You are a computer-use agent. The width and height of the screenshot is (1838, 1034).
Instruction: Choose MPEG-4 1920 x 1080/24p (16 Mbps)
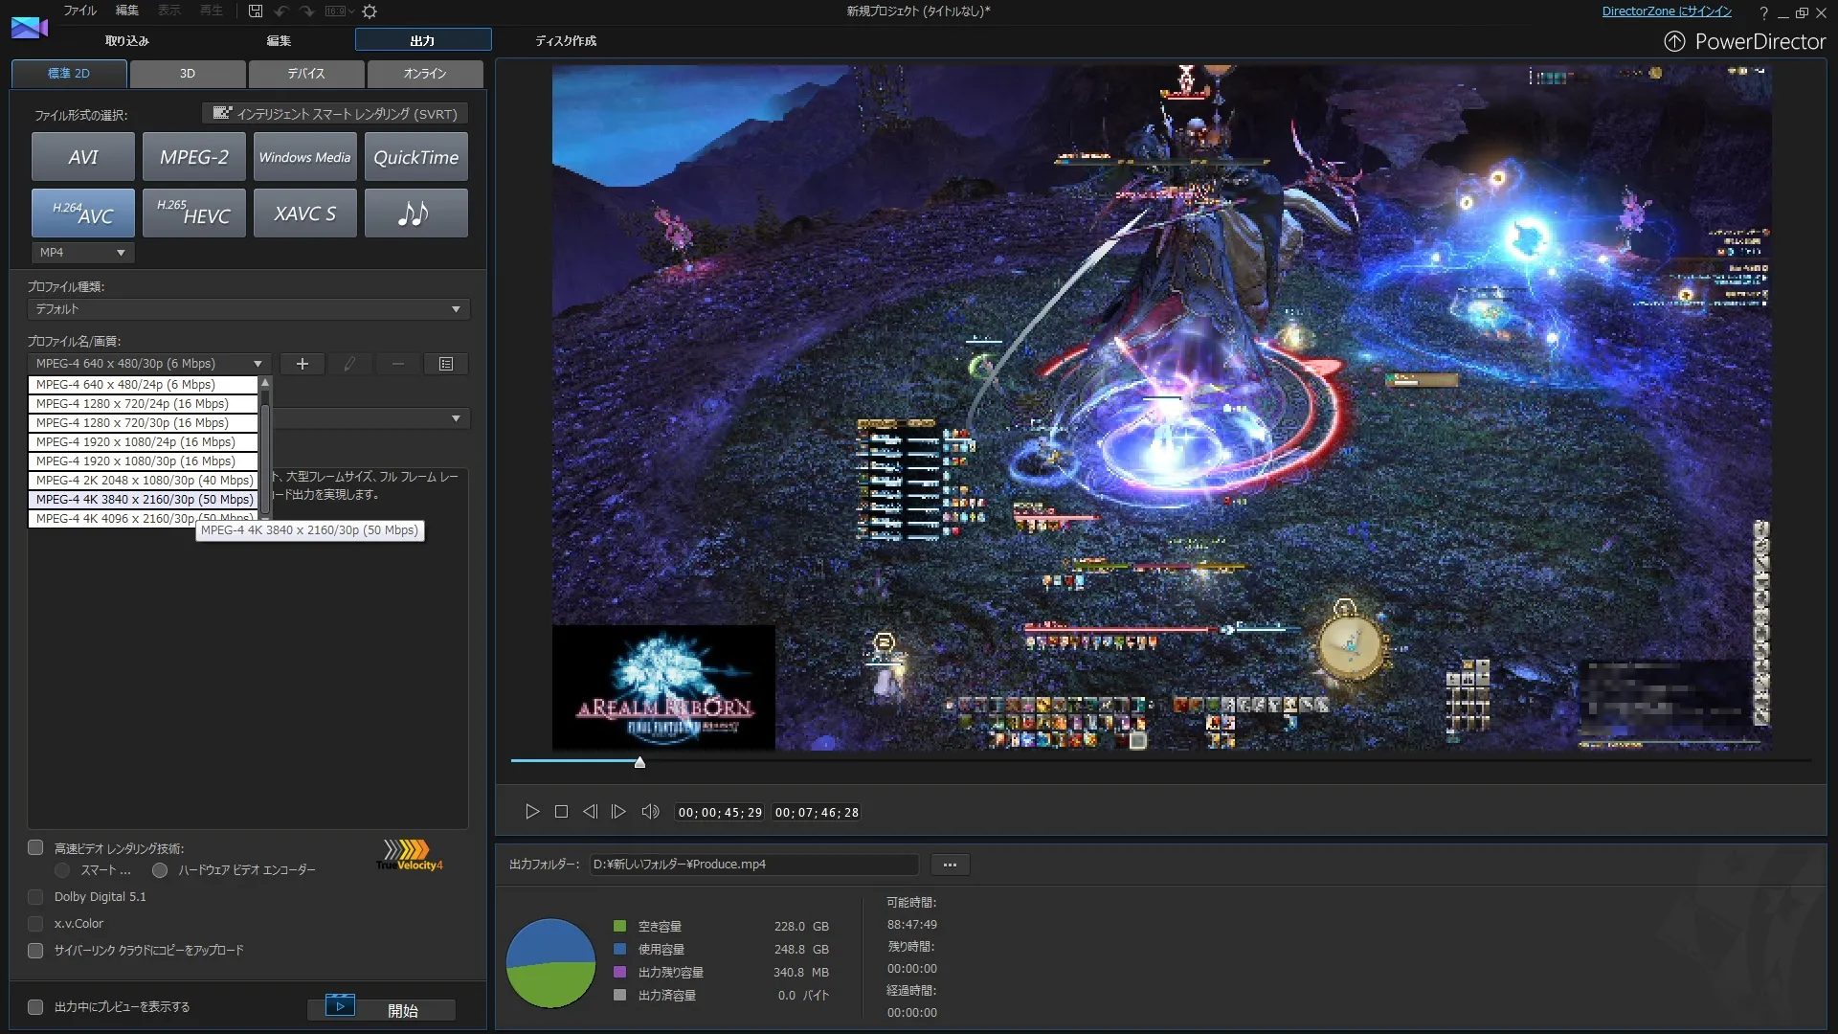pyautogui.click(x=143, y=442)
